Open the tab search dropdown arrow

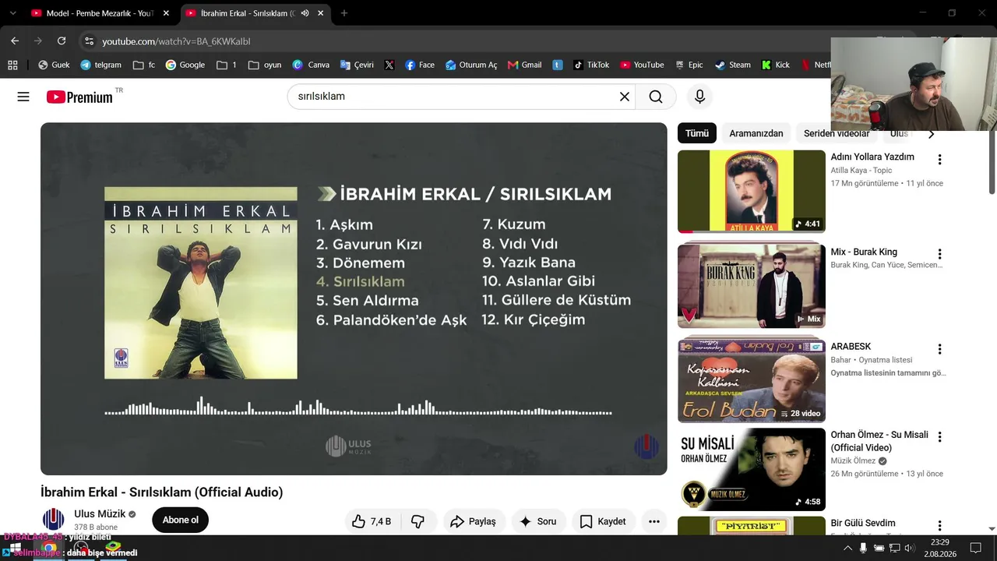(12, 13)
